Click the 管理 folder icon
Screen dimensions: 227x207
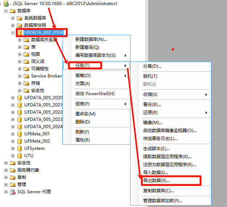pos(13,185)
